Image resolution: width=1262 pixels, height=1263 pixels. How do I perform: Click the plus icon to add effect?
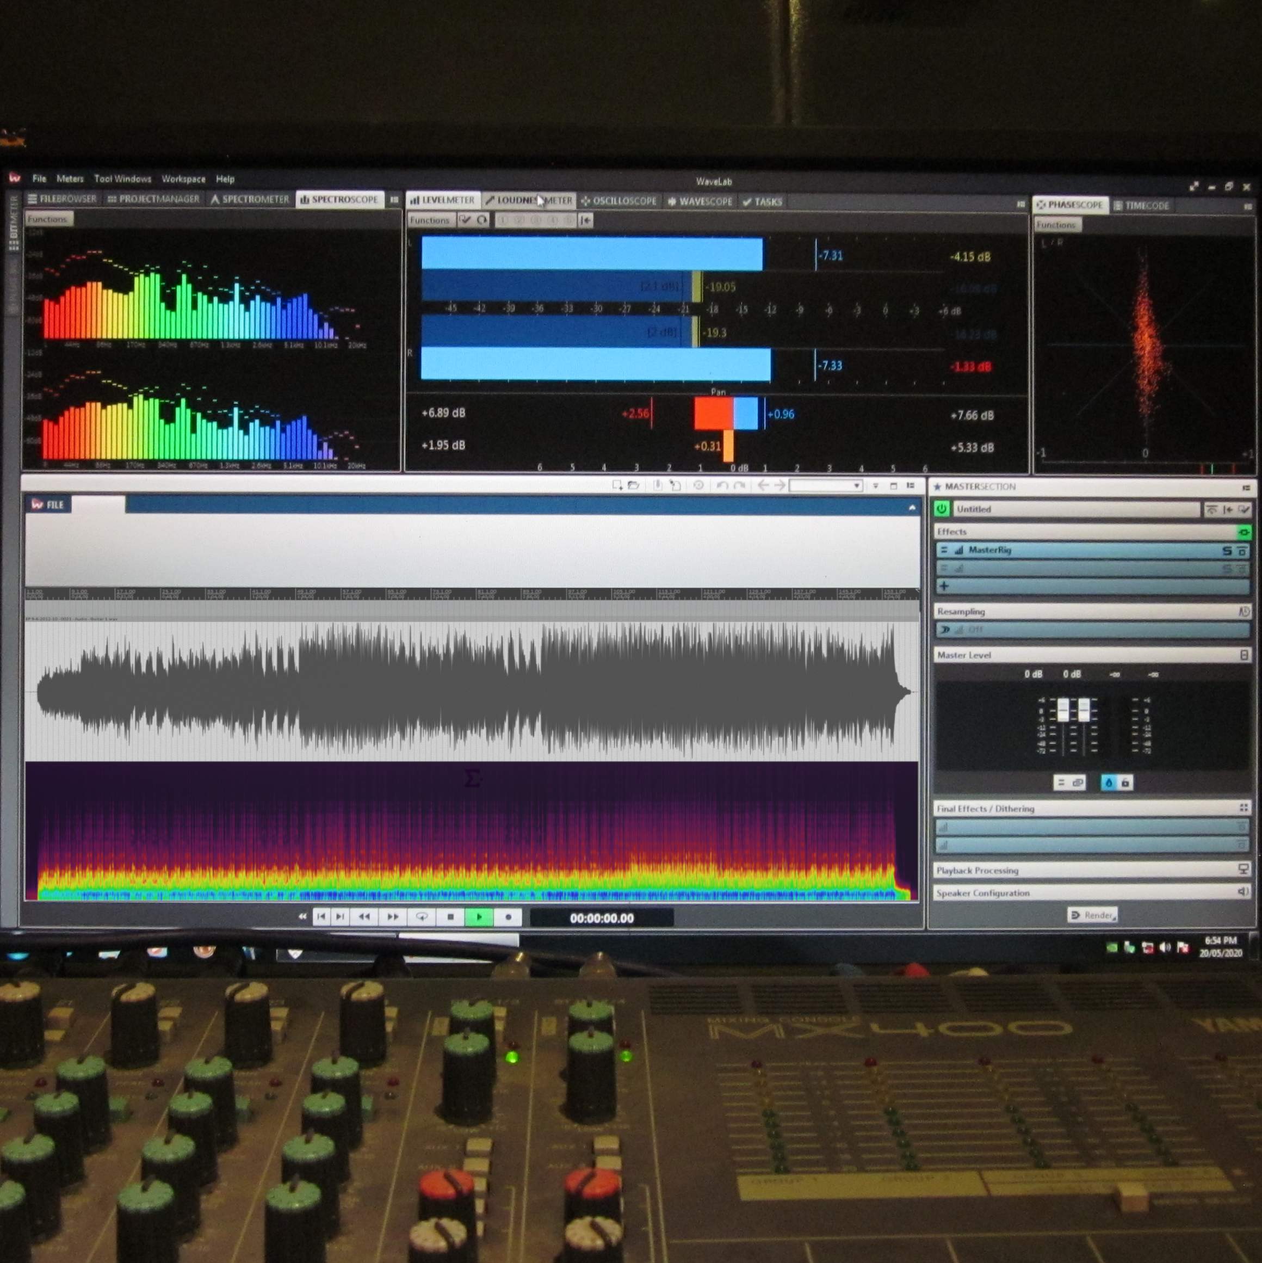click(x=944, y=587)
